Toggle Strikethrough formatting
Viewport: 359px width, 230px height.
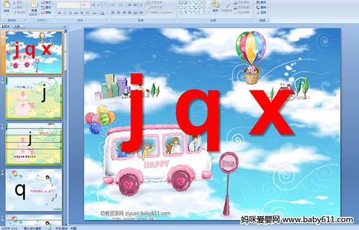(x=76, y=13)
